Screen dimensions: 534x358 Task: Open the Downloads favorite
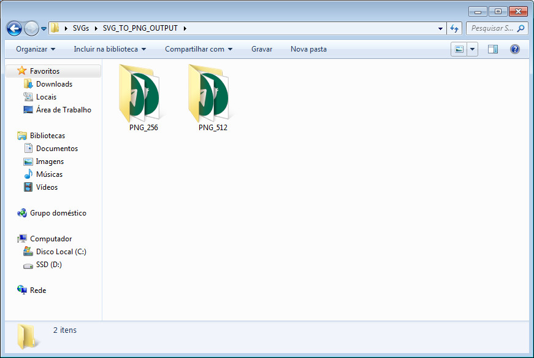pyautogui.click(x=55, y=84)
